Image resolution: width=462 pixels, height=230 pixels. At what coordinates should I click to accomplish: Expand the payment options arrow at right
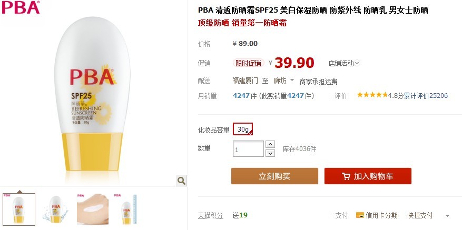pos(447,216)
